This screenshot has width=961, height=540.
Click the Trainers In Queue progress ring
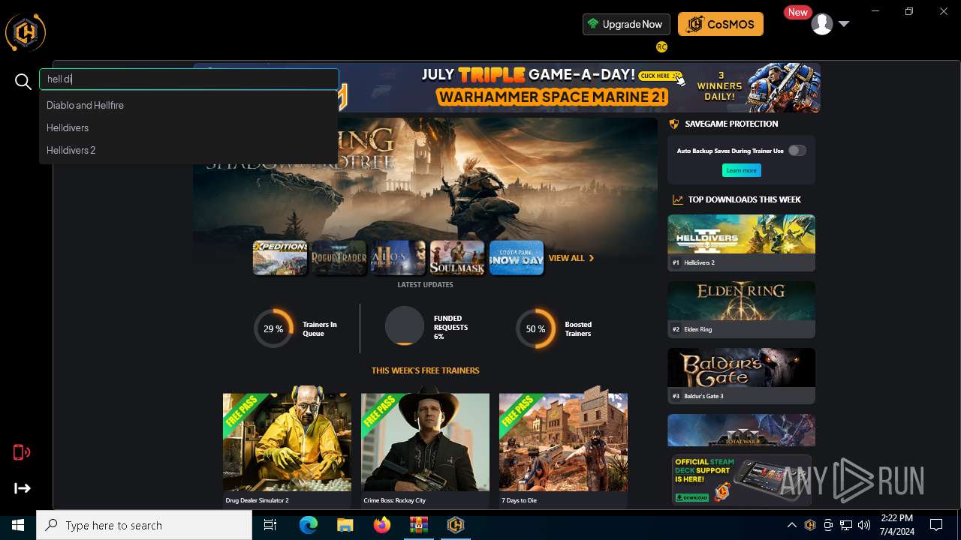click(x=273, y=328)
